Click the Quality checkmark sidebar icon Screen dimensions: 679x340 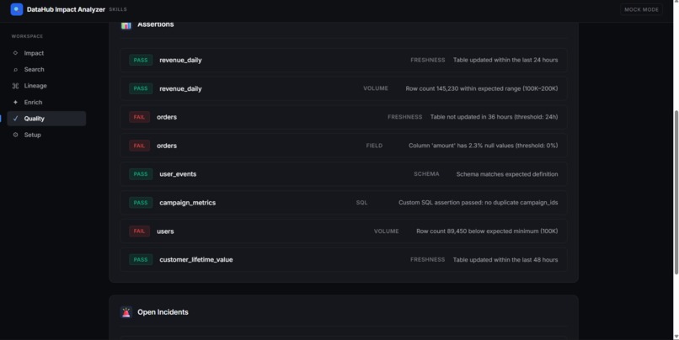pos(16,119)
